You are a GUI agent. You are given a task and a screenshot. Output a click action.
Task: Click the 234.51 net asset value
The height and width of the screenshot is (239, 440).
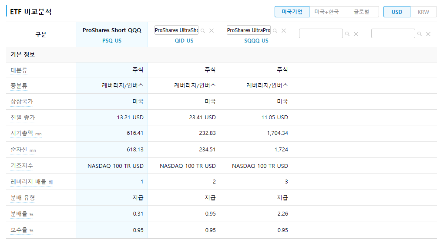tap(207, 150)
